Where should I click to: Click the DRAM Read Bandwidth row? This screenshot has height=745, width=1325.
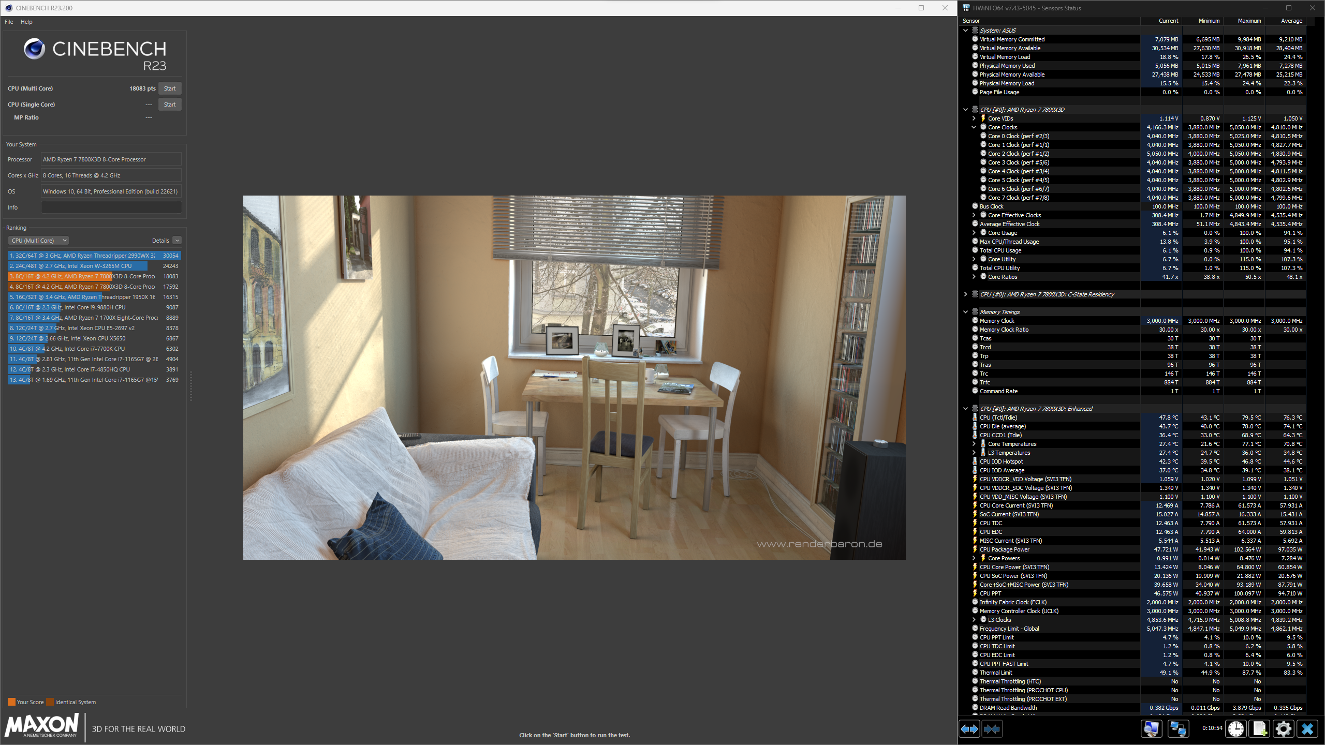(x=1133, y=708)
